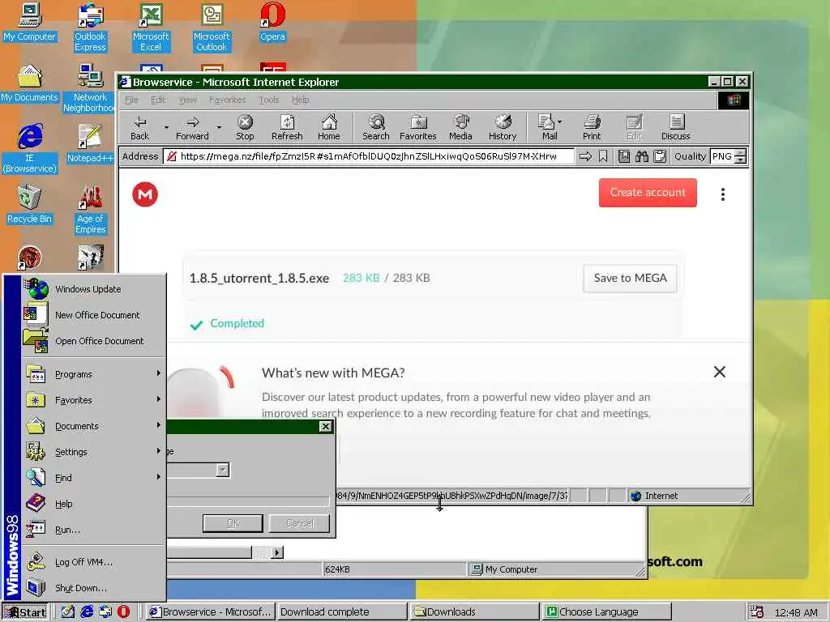This screenshot has height=622, width=830.
Task: Open Back button history dropdown arrow
Action: (x=165, y=127)
